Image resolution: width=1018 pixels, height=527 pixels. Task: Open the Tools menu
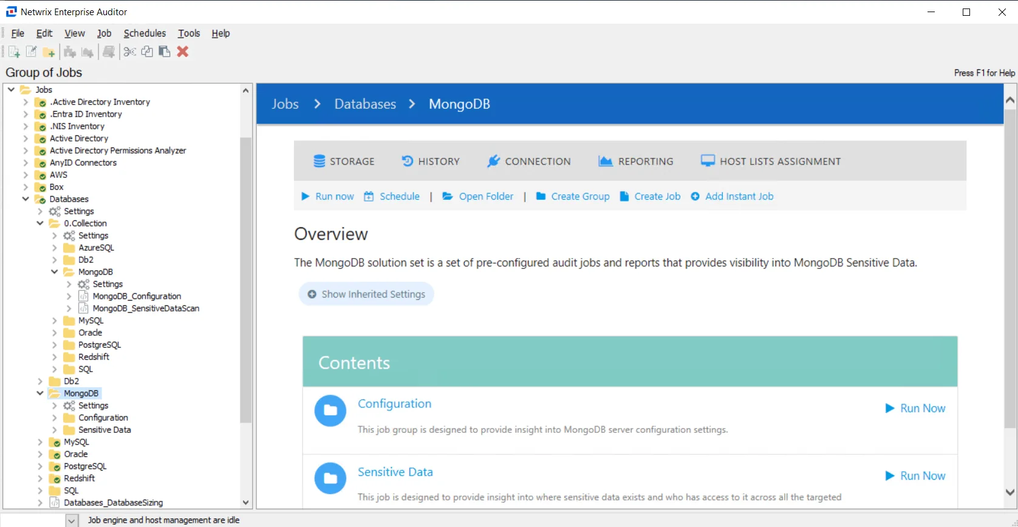(189, 33)
